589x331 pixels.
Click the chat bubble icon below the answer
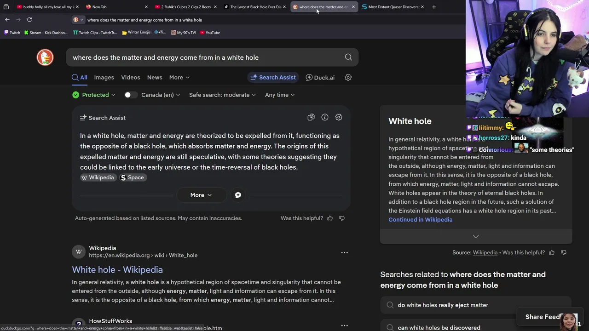pyautogui.click(x=238, y=195)
